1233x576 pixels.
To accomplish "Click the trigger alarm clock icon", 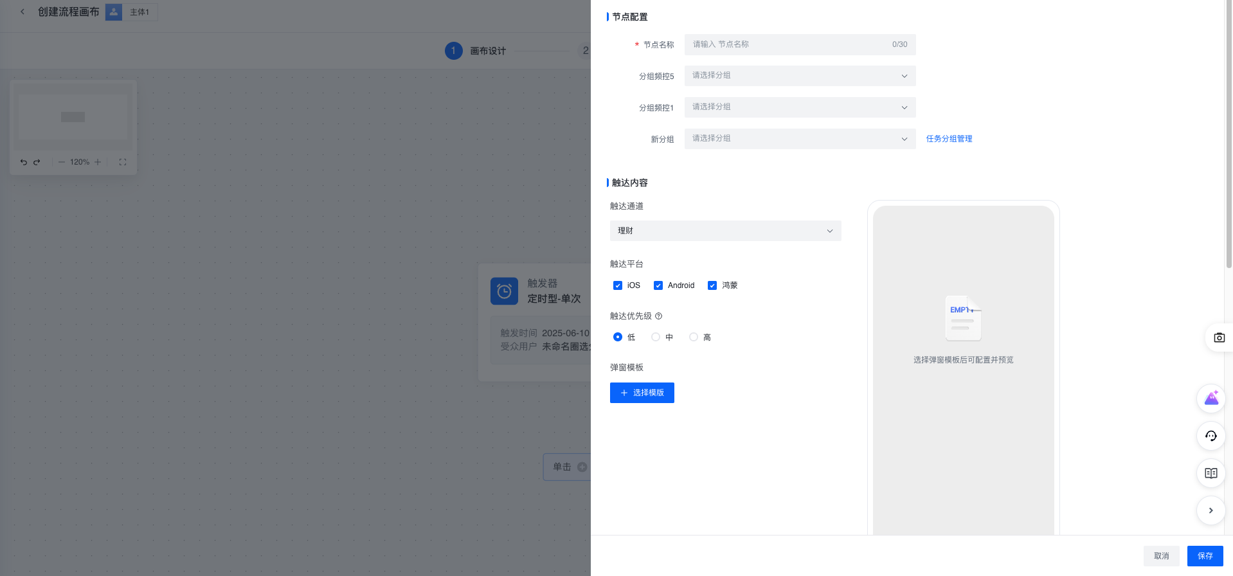I will (504, 291).
